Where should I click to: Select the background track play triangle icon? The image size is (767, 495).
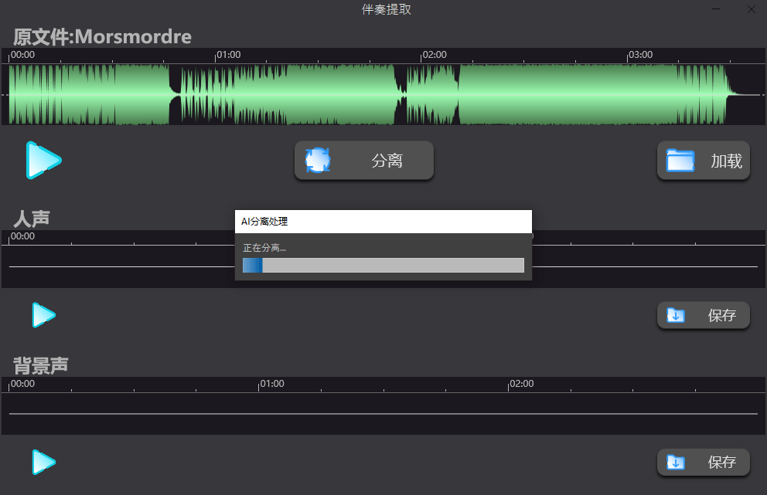coord(43,462)
